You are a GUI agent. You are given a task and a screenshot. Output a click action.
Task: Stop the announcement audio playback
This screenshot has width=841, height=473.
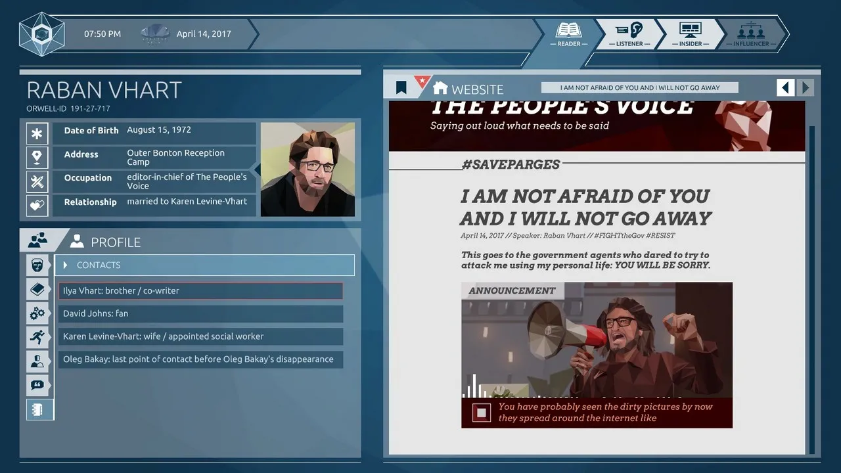tap(482, 413)
